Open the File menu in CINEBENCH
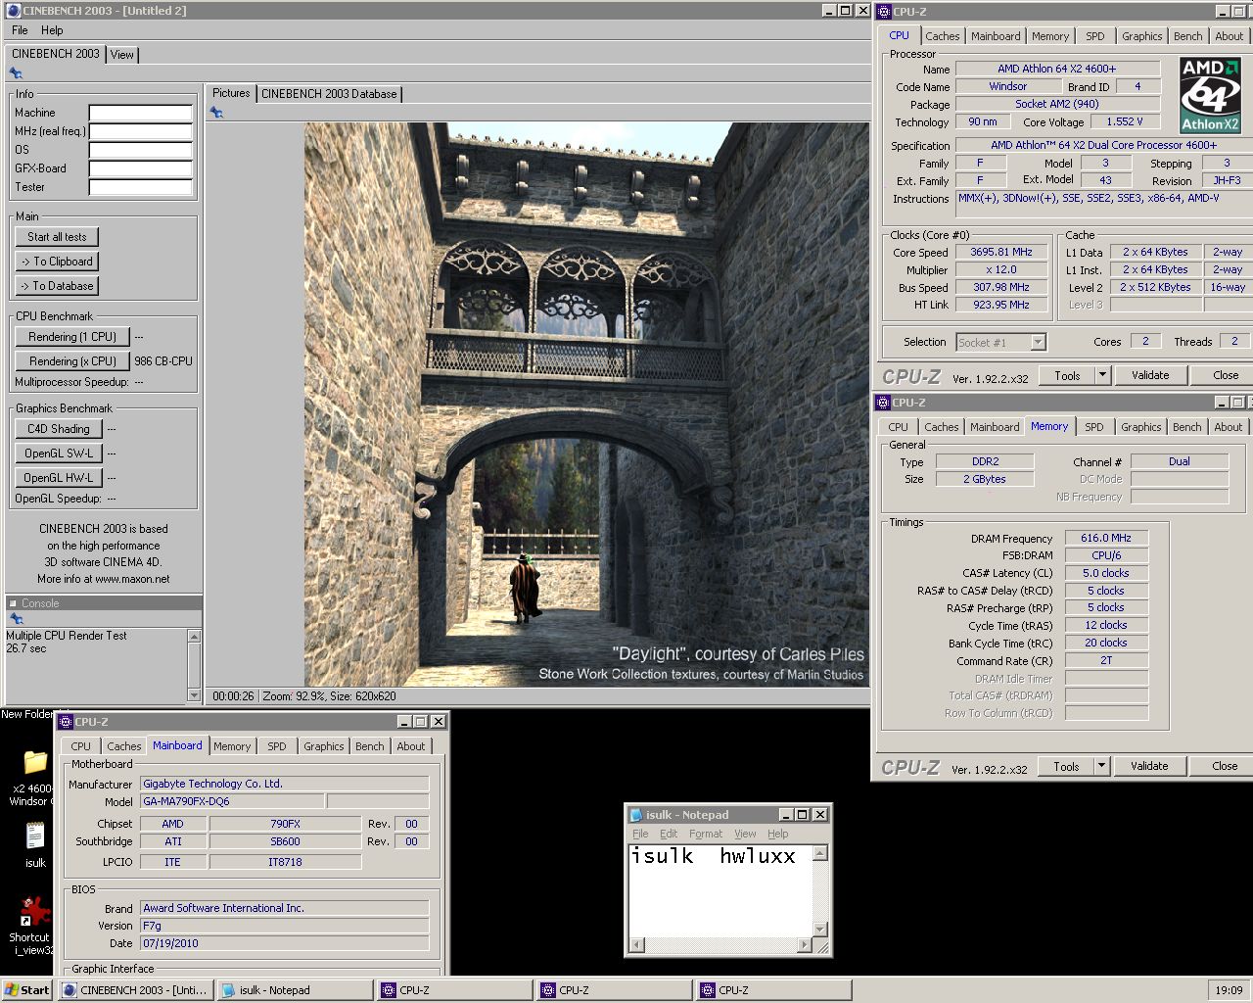Viewport: 1253px width, 1003px height. (20, 30)
